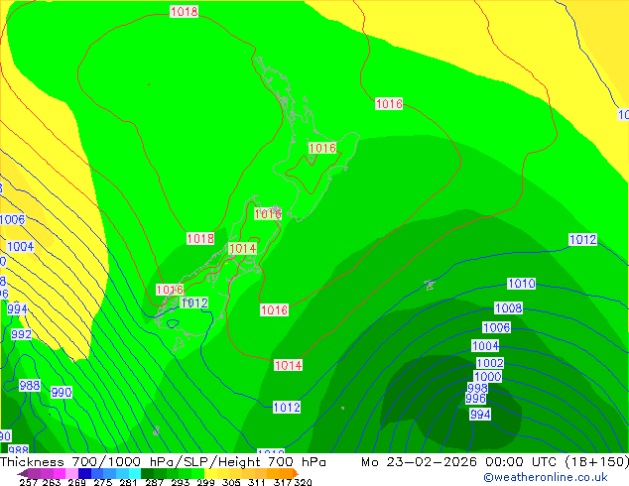Viewport: 629px width, 486px height.
Task: Click the 1006 label between 1008 and 1004
Action: 496,327
